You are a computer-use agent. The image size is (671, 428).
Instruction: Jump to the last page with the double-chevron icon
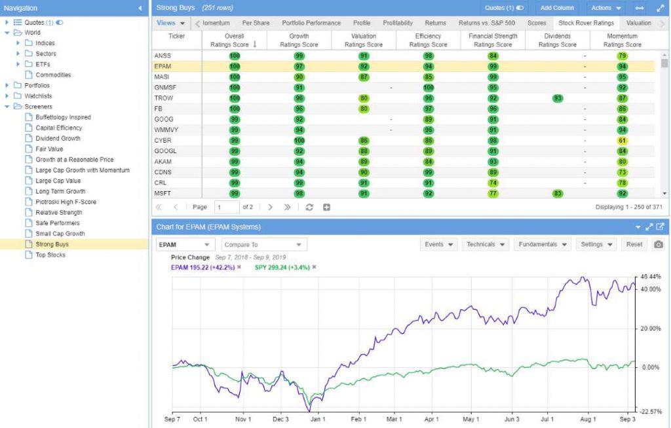click(x=287, y=207)
